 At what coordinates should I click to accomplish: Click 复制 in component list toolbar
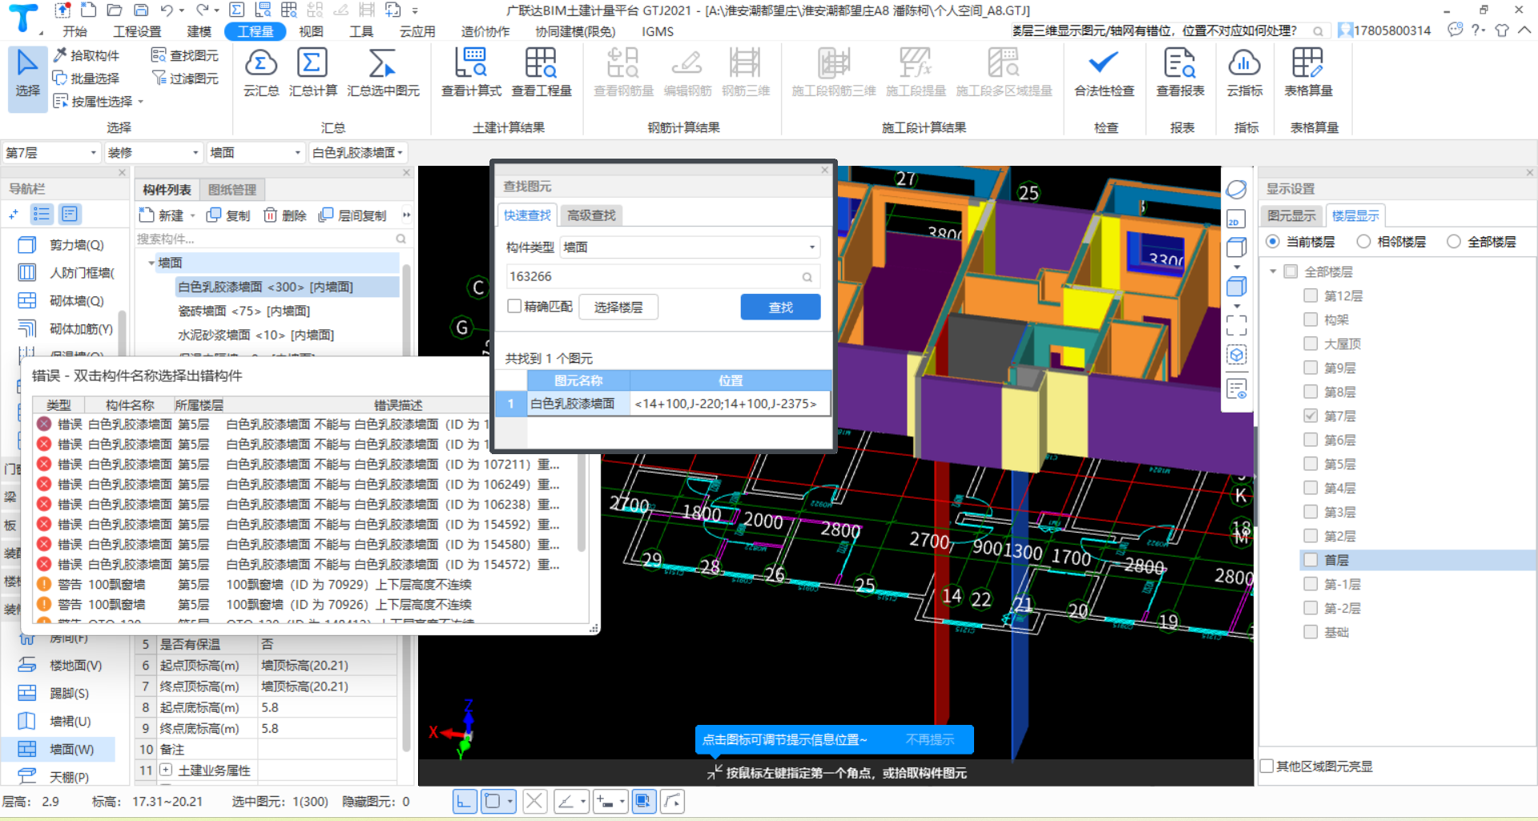tap(228, 215)
